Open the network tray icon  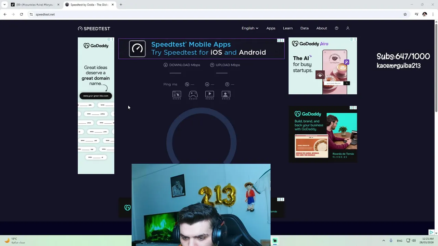click(x=408, y=241)
